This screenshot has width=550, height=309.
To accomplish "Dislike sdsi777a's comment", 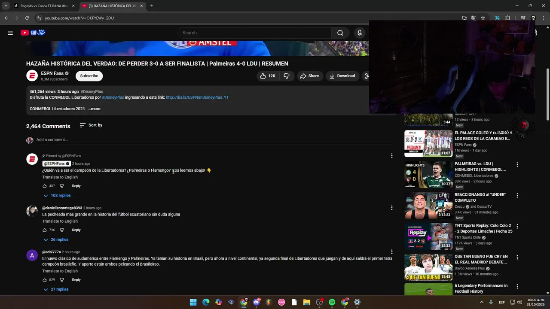I will click(62, 280).
